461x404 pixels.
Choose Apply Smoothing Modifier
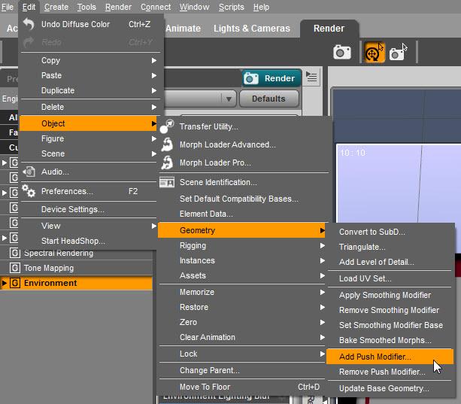point(390,295)
